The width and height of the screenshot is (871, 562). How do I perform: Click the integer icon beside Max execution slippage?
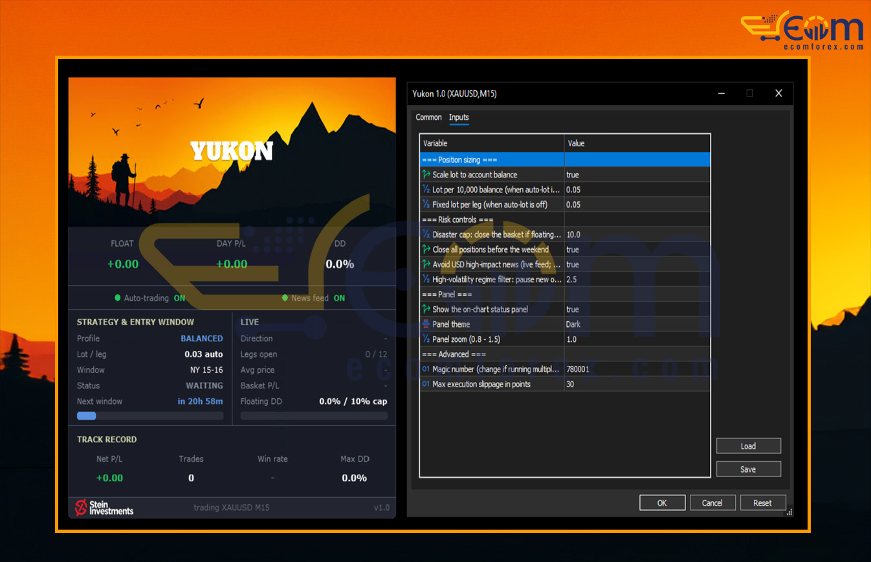[x=426, y=384]
